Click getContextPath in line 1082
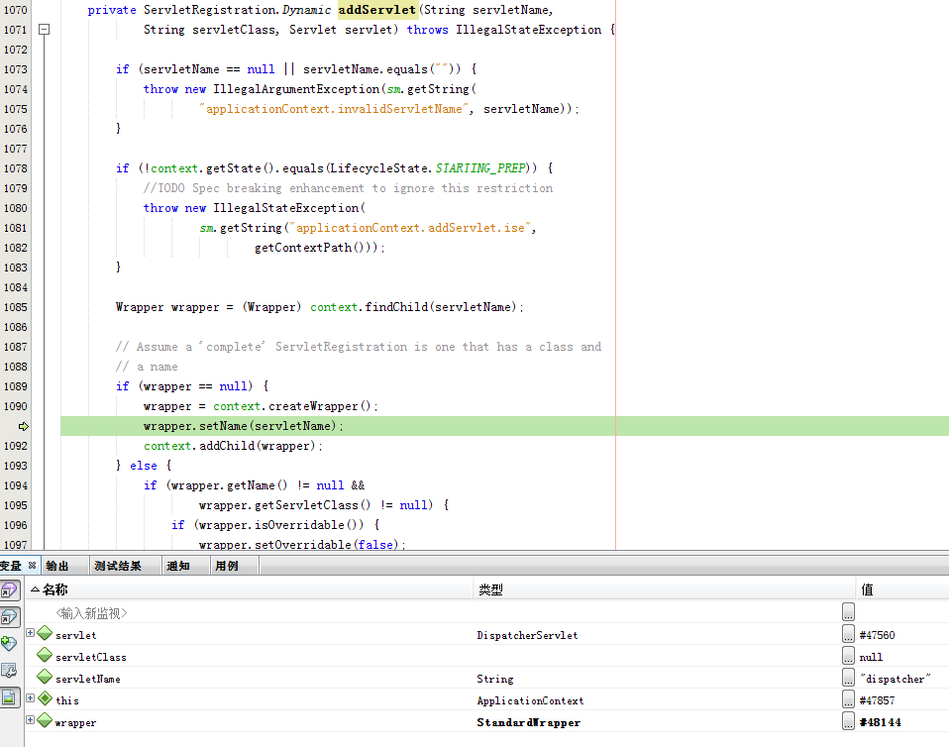Image resolution: width=949 pixels, height=747 pixels. coord(303,248)
